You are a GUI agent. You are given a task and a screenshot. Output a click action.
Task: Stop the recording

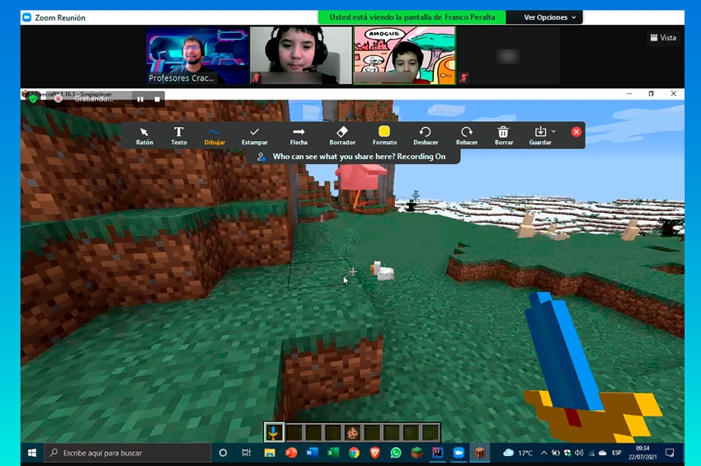pyautogui.click(x=157, y=99)
